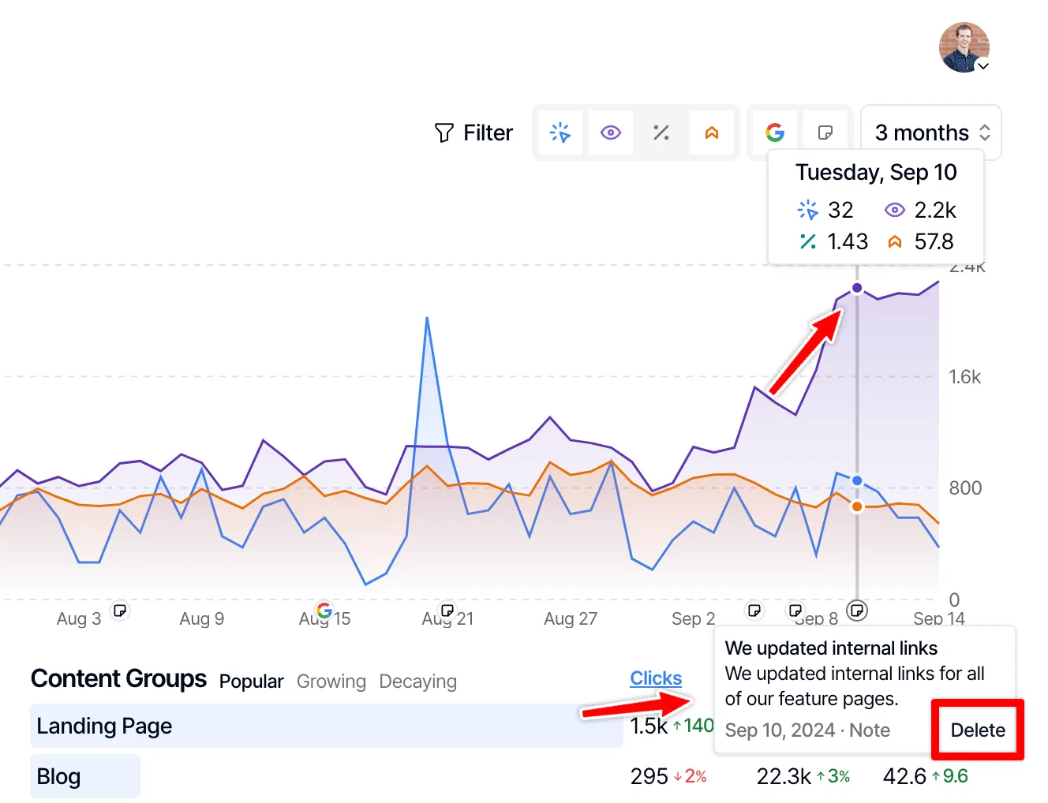Click the Google update marker at Aug 15
This screenshot has height=803, width=1048.
(324, 610)
